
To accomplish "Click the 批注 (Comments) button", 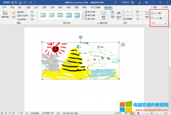I will point(154,7).
